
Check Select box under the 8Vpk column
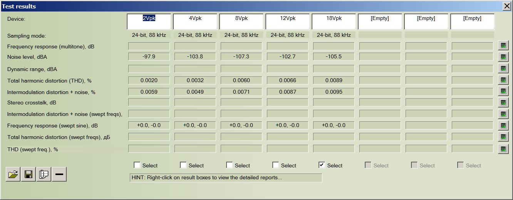[230, 165]
